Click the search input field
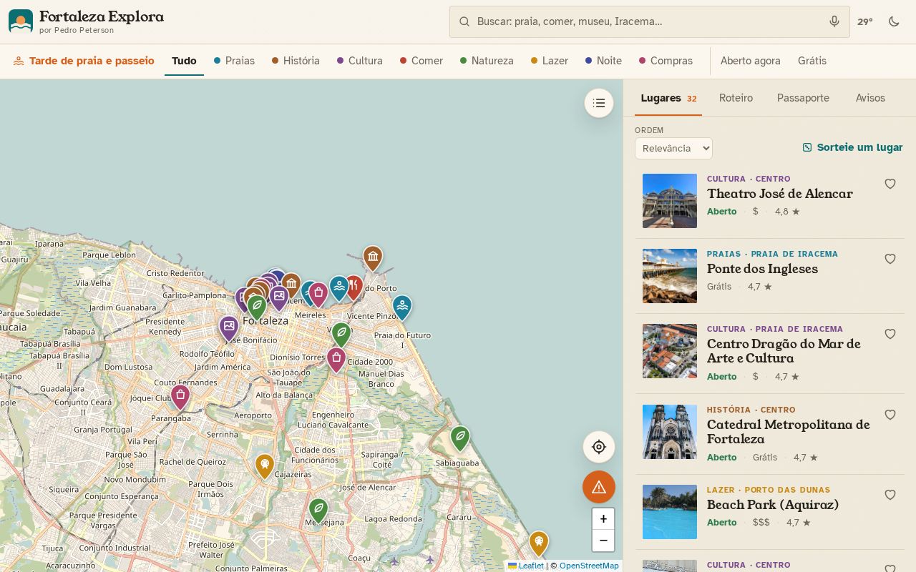Screen dimensions: 916x572 (x=649, y=21)
